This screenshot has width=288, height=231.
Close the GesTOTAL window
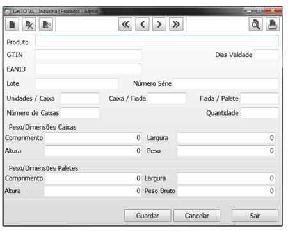click(273, 10)
